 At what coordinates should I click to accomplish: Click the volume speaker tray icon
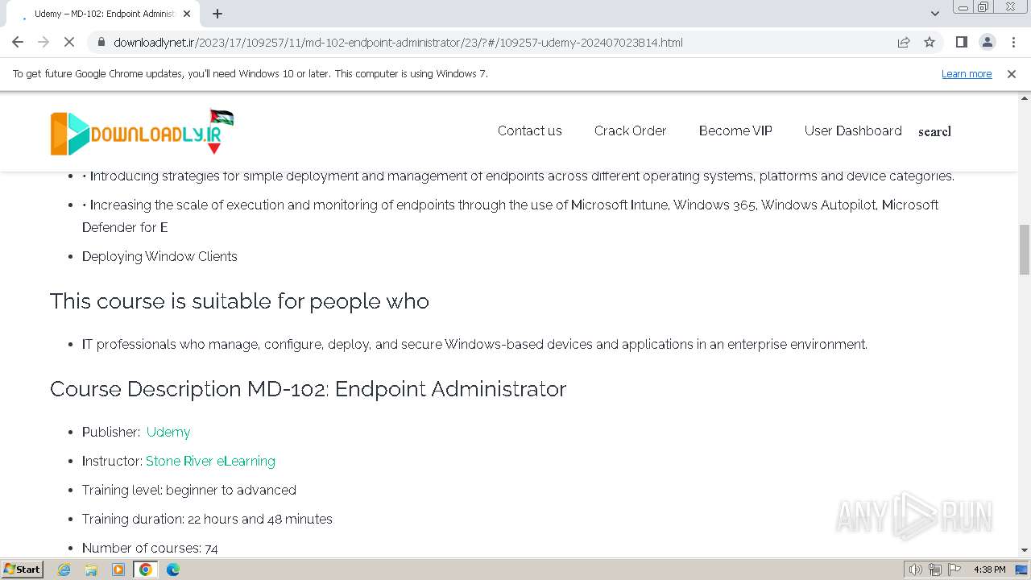915,570
